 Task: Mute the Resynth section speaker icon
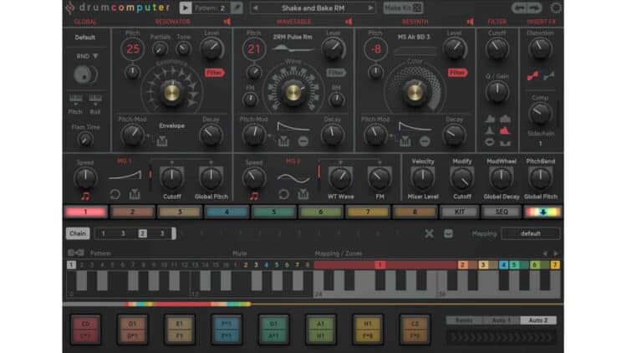470,22
